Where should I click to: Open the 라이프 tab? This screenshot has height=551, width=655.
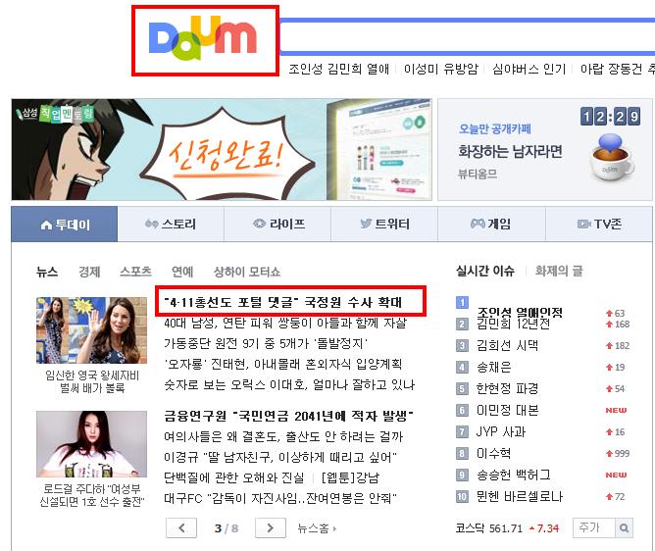pos(277,224)
